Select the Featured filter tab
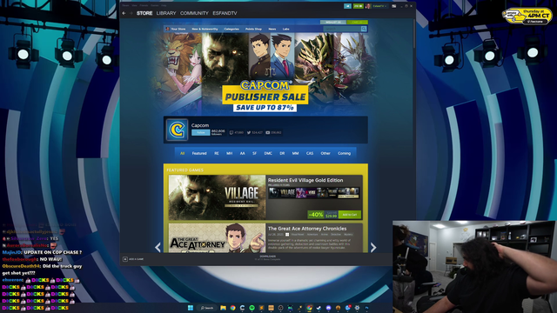Image resolution: width=557 pixels, height=313 pixels. coord(199,153)
